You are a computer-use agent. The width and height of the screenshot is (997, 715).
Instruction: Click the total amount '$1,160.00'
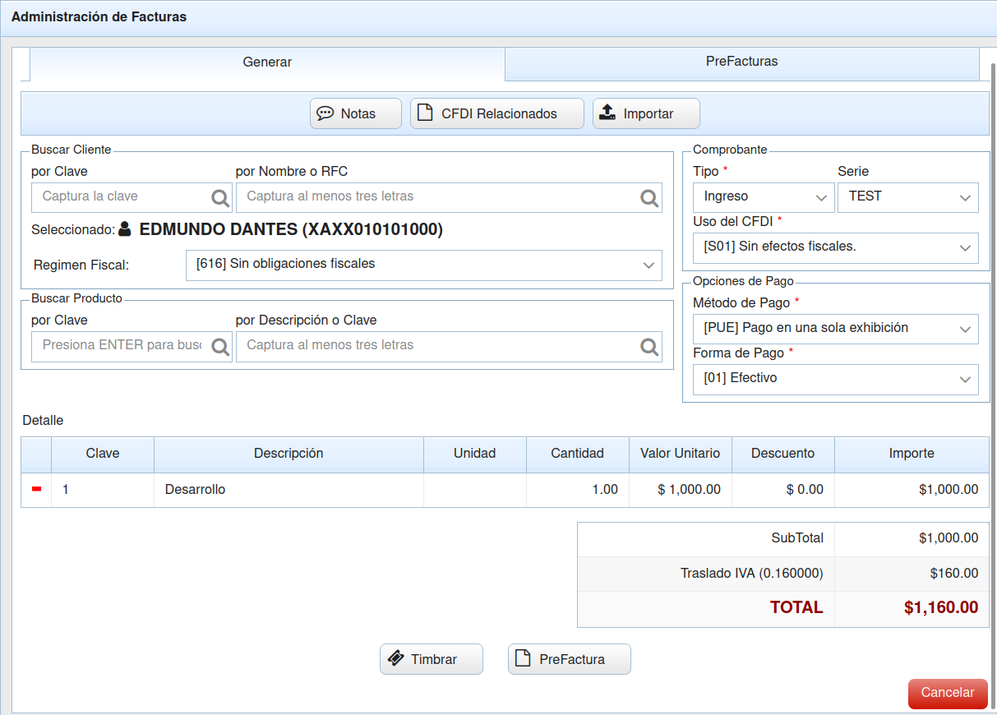(x=941, y=608)
